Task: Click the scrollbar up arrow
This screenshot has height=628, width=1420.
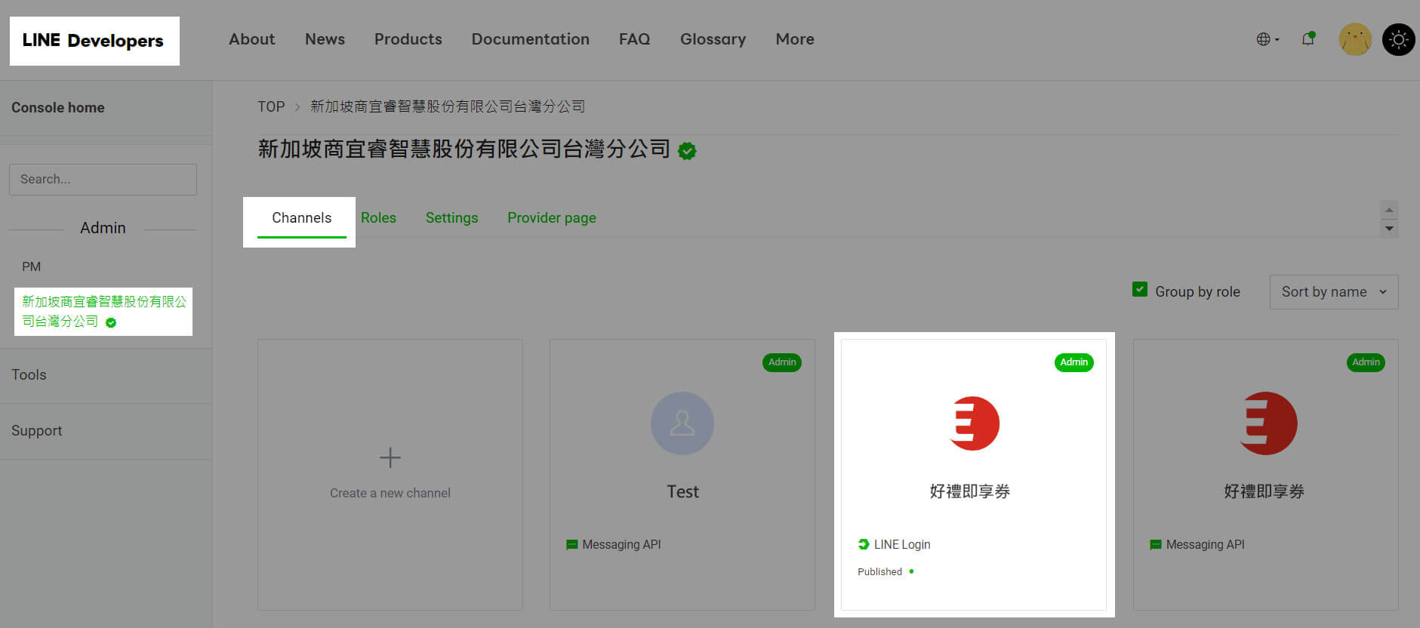Action: tap(1389, 209)
